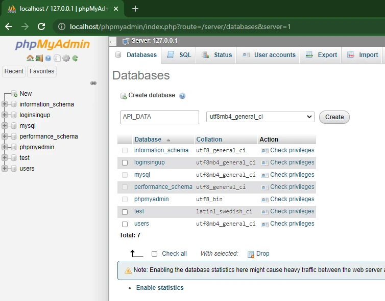The image size is (385, 301).
Task: Expand users database in navigation tree
Action: click(4, 168)
